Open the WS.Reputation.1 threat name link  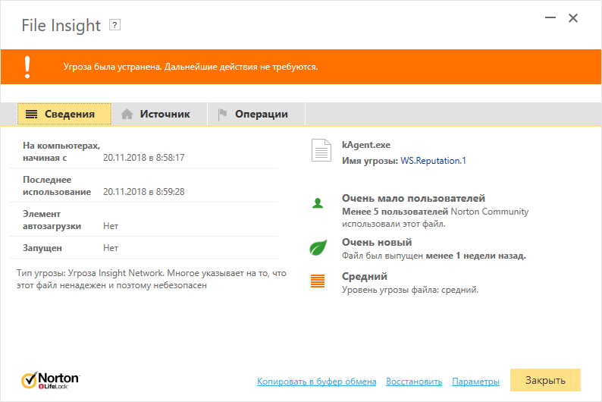[433, 161]
